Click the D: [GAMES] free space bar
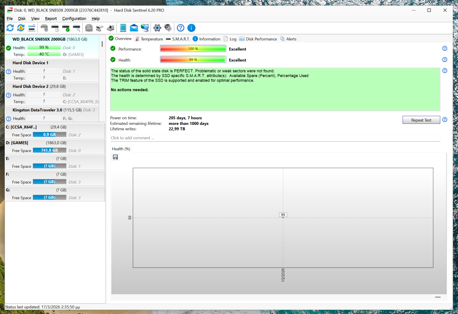 (x=49, y=150)
